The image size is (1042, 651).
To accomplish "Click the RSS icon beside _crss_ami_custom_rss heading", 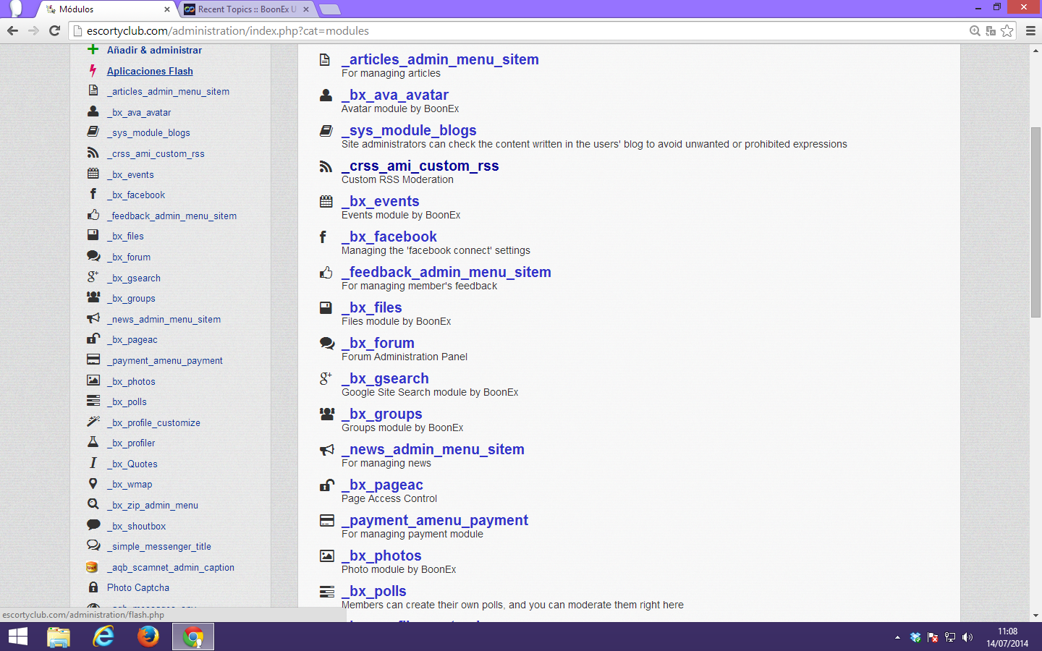I will click(326, 166).
